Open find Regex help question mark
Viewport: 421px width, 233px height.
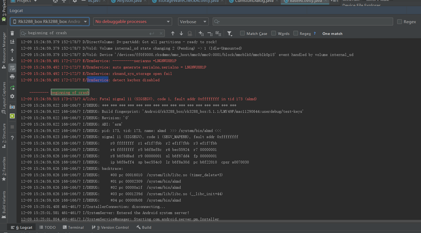tap(315, 34)
